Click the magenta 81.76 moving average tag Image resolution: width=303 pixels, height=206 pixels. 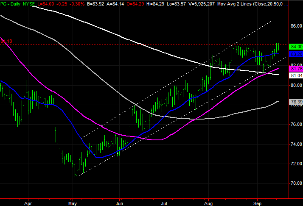pos(296,69)
